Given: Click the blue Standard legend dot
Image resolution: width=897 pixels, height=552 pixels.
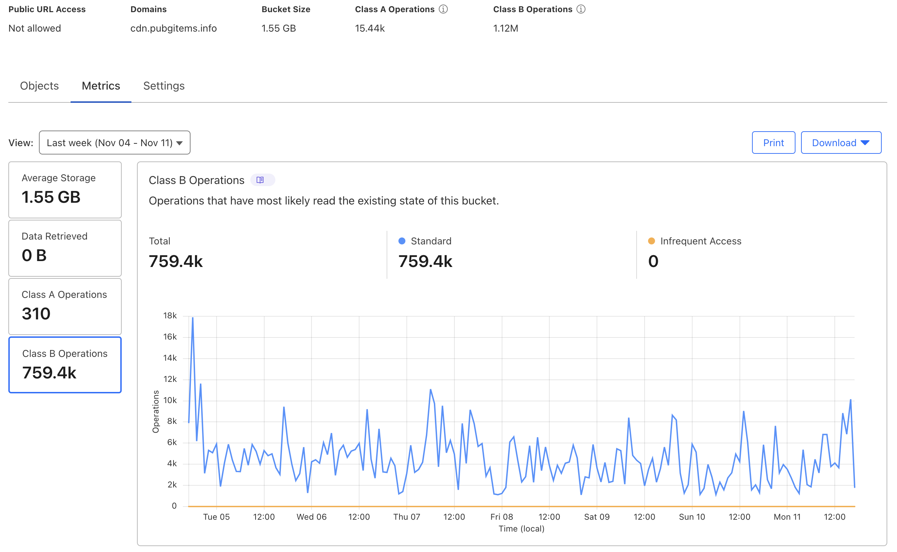Looking at the screenshot, I should [402, 241].
